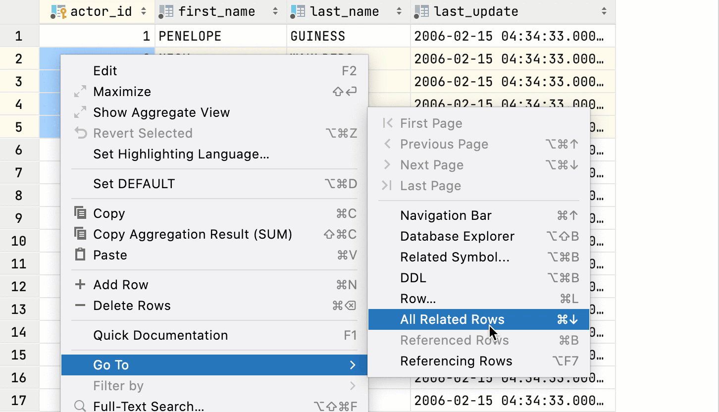
Task: Select All Related Rows from the submenu
Action: click(x=452, y=319)
